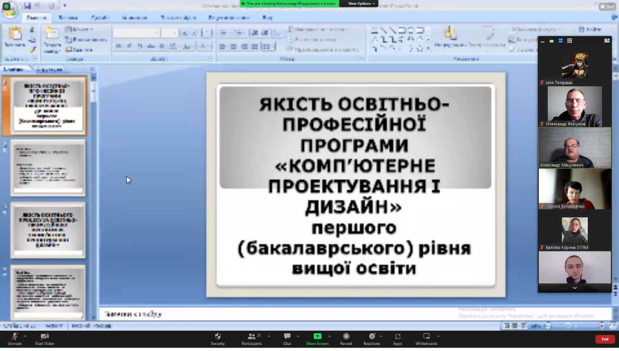Viewport: 619px width, 351px height.
Task: Click the green encryption shield icon
Action: [7, 6]
